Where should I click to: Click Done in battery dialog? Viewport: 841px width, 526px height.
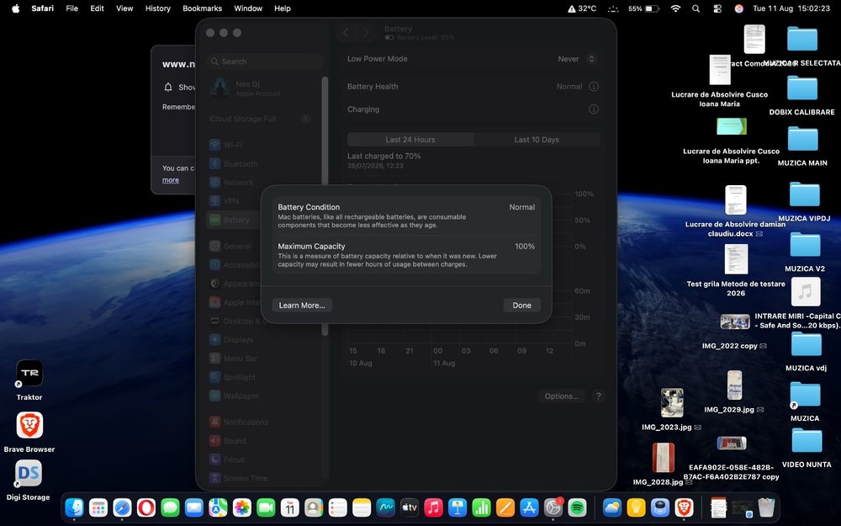point(522,306)
